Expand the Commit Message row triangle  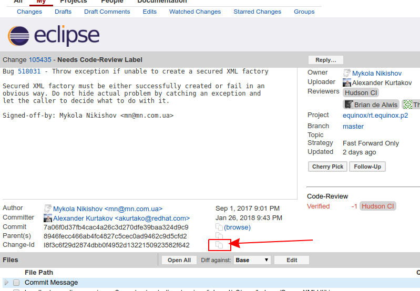6,282
